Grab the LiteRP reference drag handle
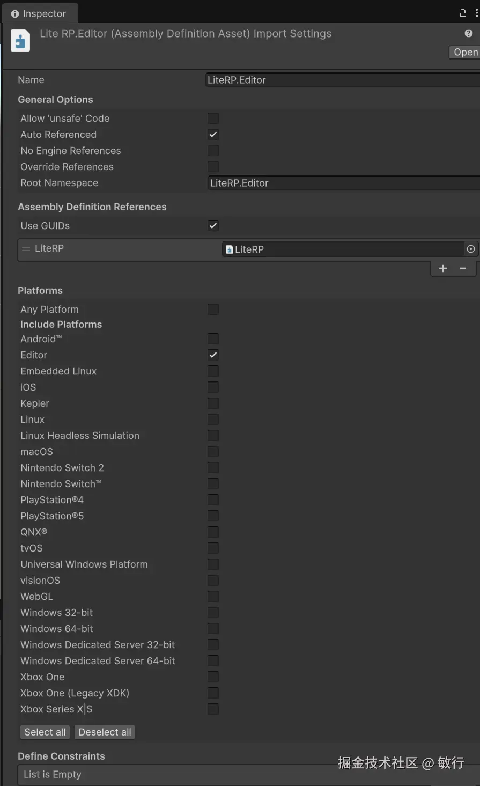The height and width of the screenshot is (786, 480). click(x=26, y=248)
